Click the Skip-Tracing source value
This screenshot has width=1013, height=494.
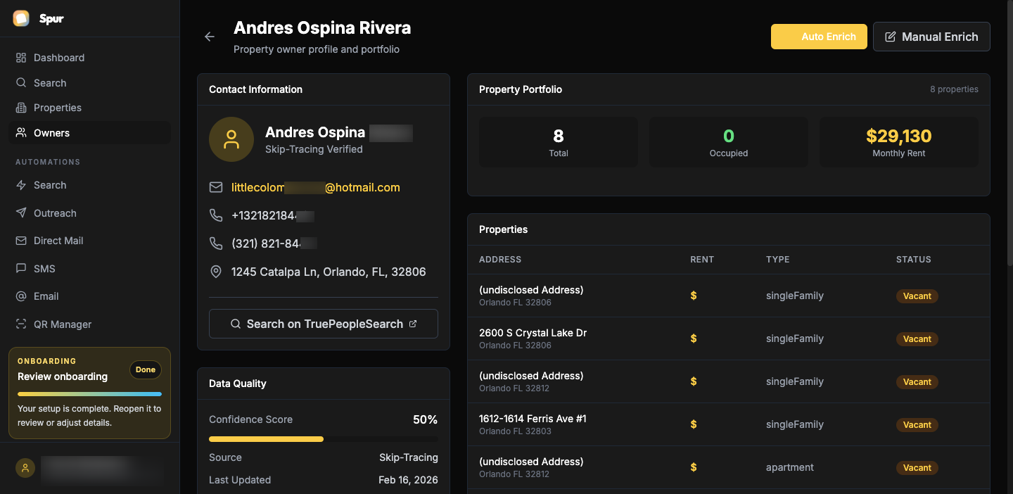(x=409, y=457)
